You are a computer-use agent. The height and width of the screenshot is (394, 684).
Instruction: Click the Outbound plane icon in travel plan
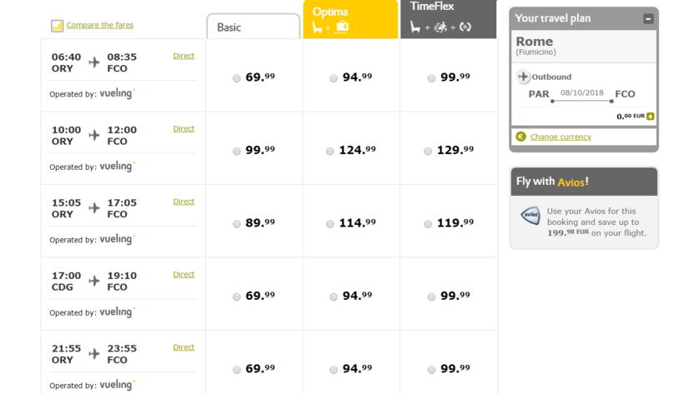(524, 77)
